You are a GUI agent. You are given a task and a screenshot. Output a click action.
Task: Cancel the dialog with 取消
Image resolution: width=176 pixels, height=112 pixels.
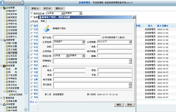[130, 105]
